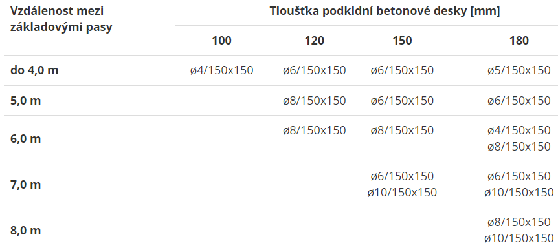Click ø8/150x150 in 6,0 m row, column 150

(402, 130)
